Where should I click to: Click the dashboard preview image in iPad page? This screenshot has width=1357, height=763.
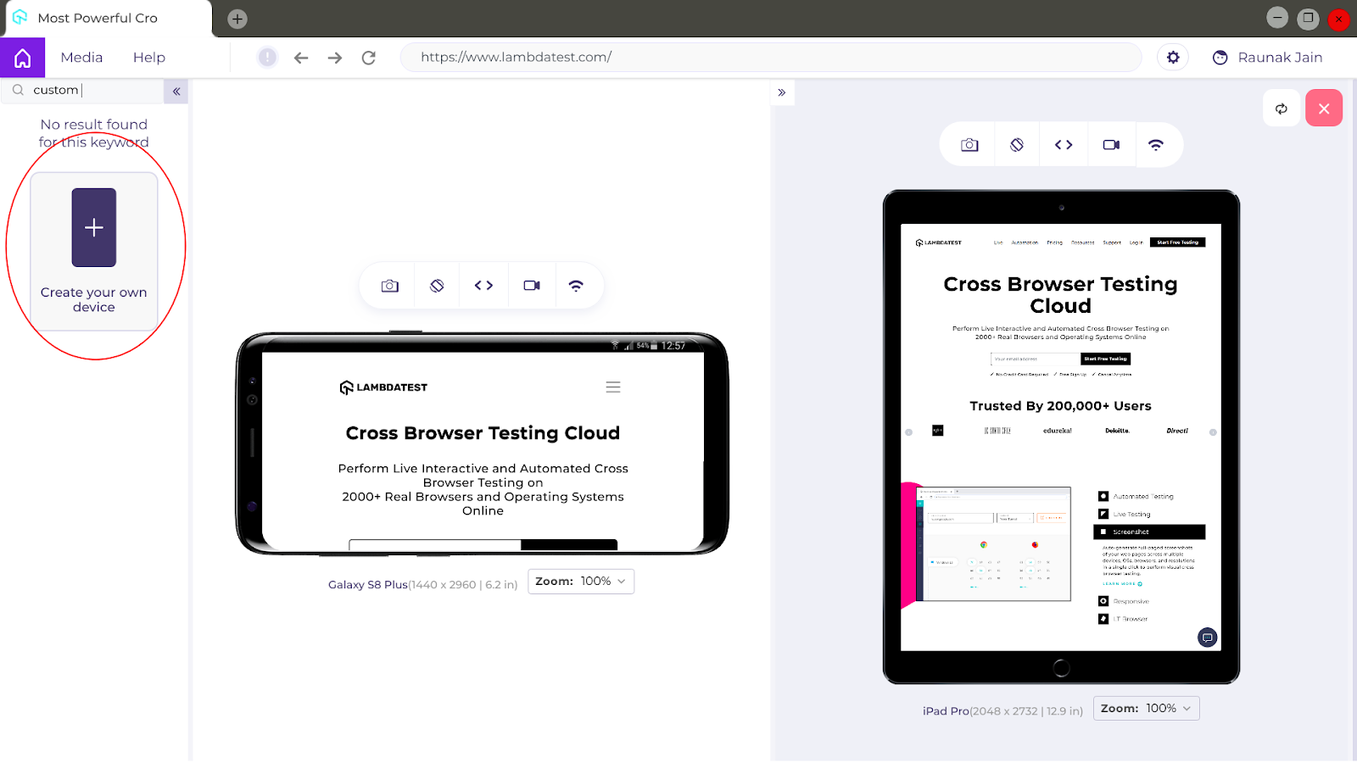pyautogui.click(x=994, y=544)
